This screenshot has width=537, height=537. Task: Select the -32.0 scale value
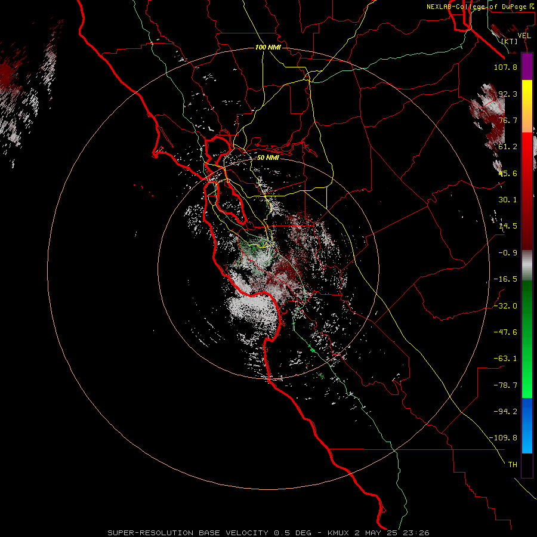(x=505, y=306)
